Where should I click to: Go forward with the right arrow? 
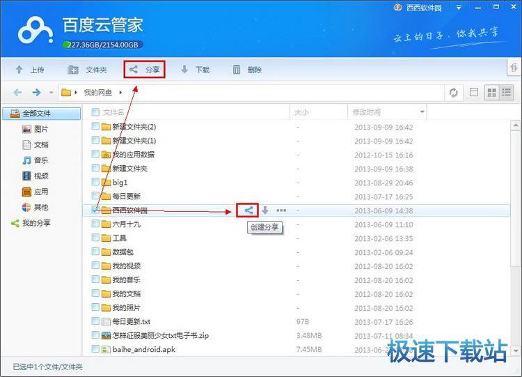click(37, 92)
